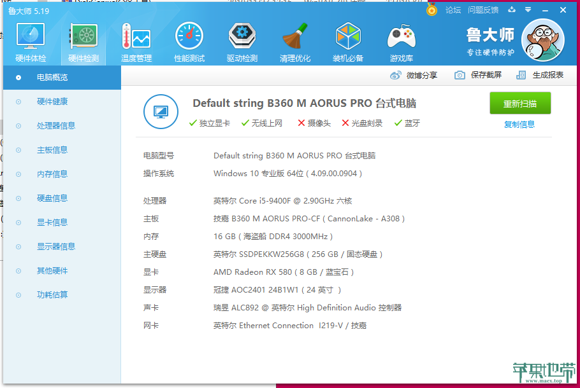Click the 瑞昱 ALC892 sound card value
580x388 pixels.
307,307
